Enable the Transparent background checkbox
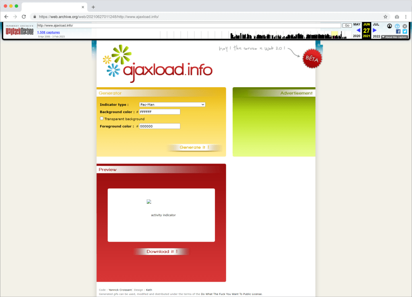Viewport: 412px width, 297px height. point(101,119)
